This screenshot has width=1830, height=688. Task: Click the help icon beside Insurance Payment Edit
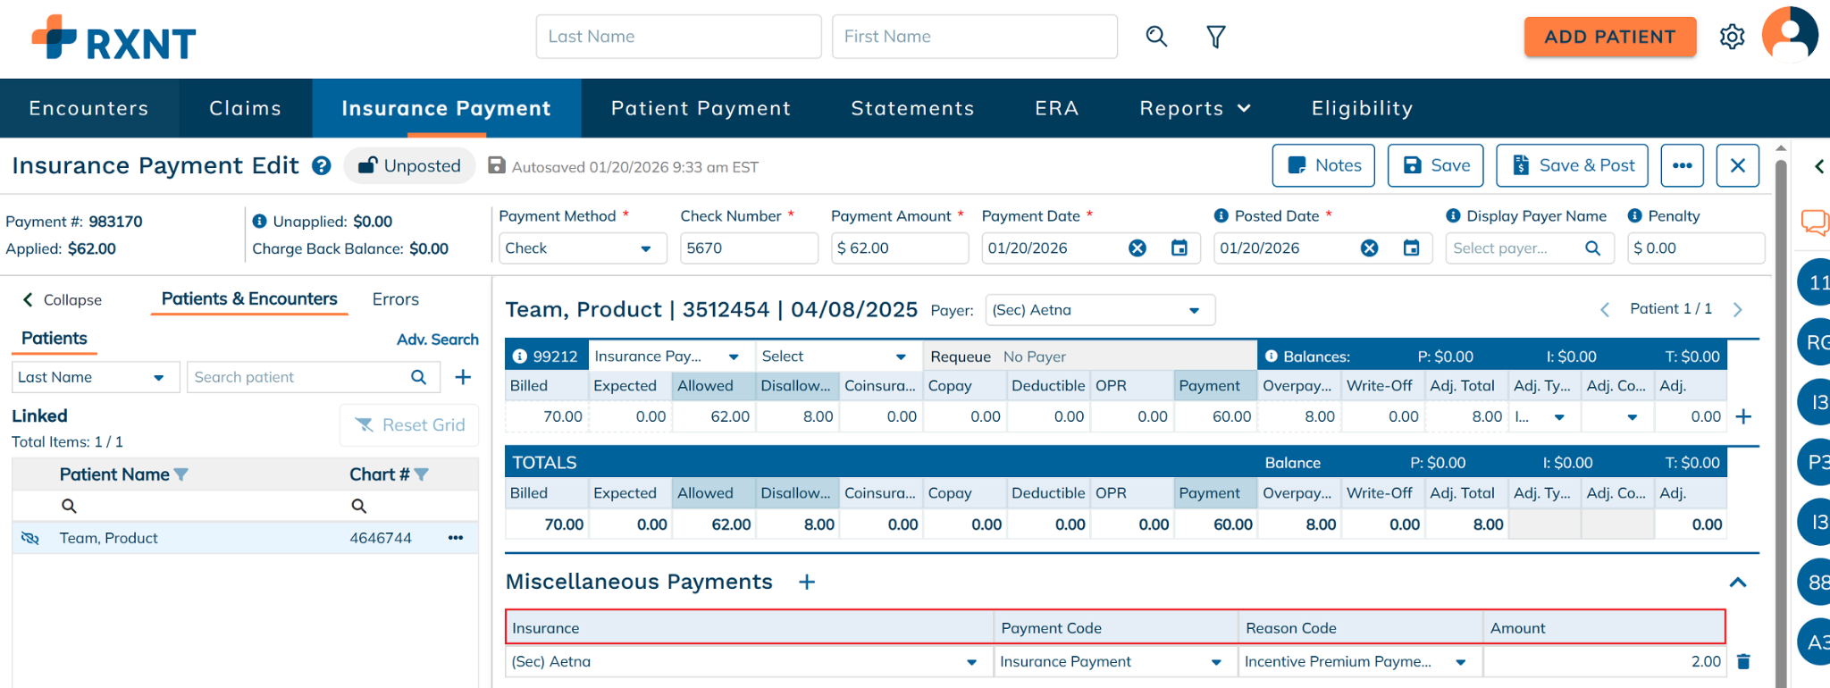322,166
